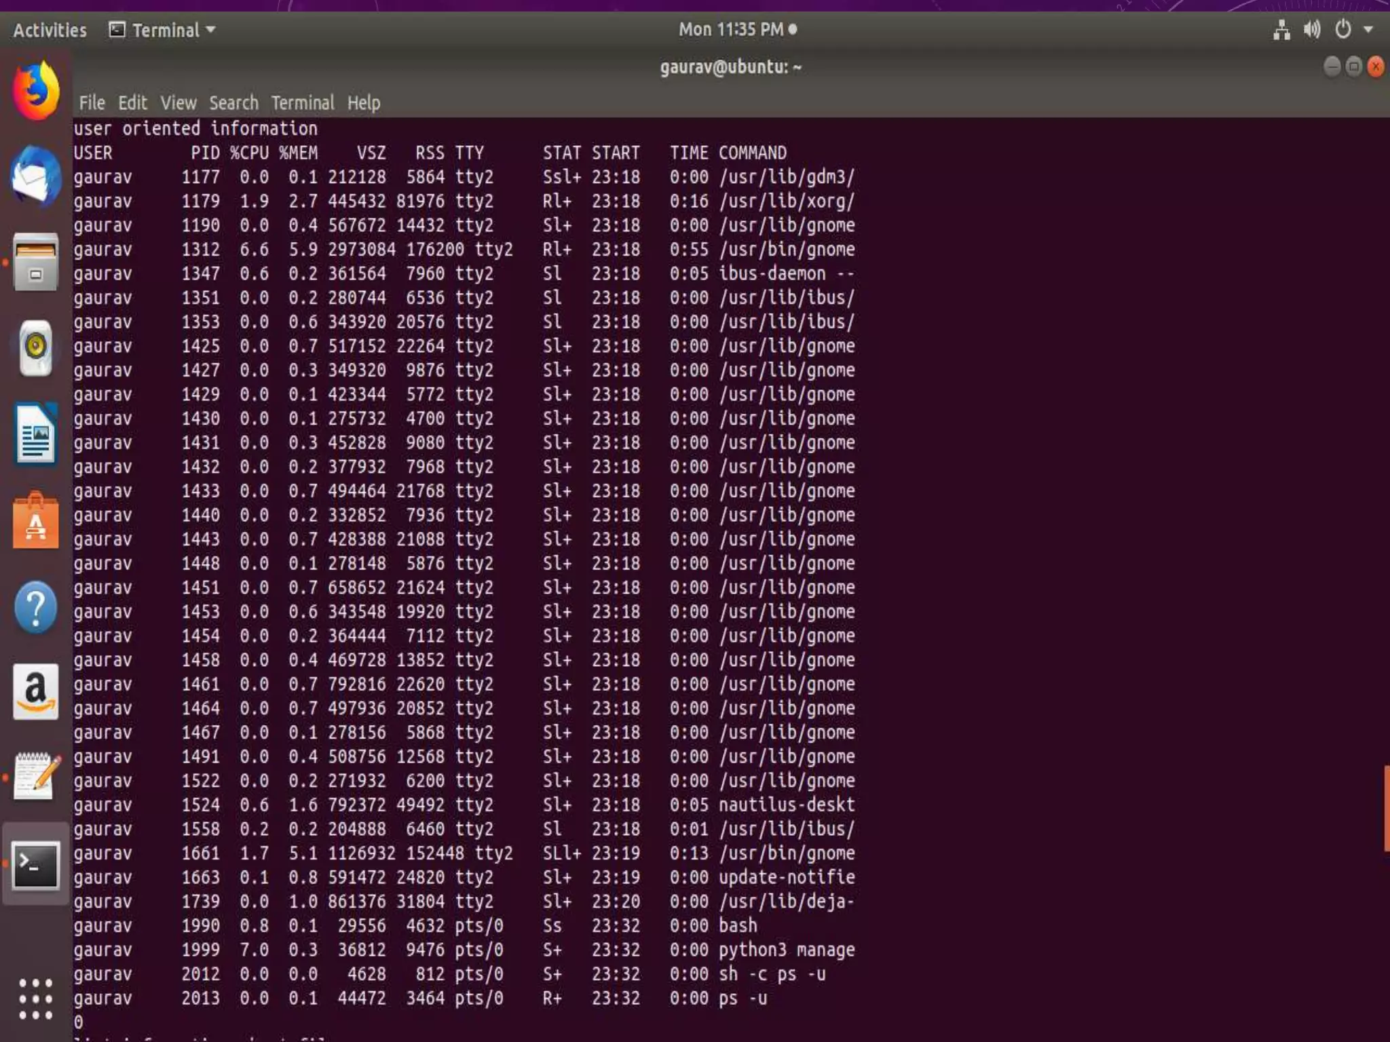Image resolution: width=1390 pixels, height=1042 pixels.
Task: Click the Activities button
Action: (50, 31)
